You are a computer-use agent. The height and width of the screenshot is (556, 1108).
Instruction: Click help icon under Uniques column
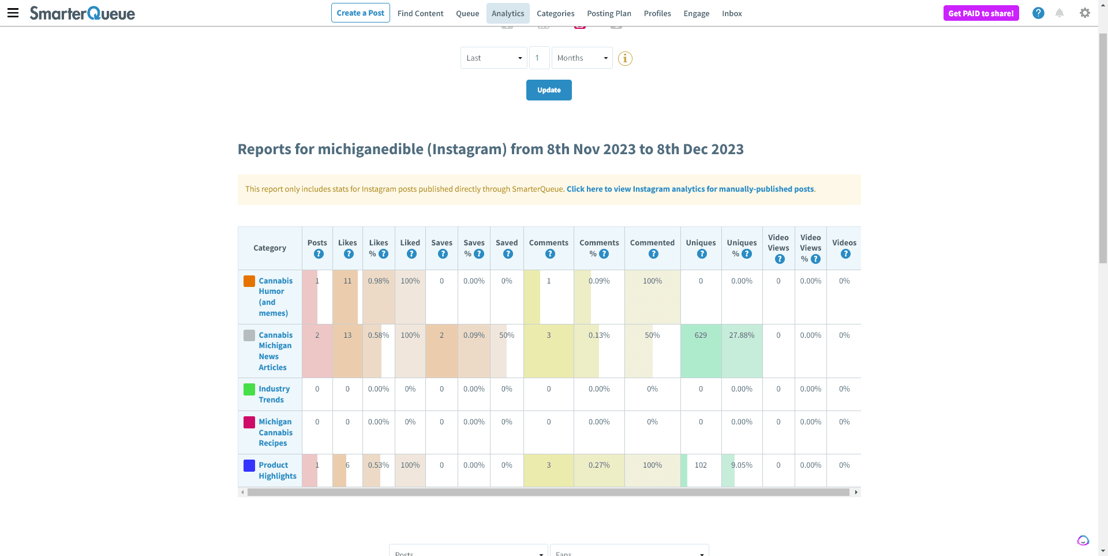pyautogui.click(x=702, y=254)
